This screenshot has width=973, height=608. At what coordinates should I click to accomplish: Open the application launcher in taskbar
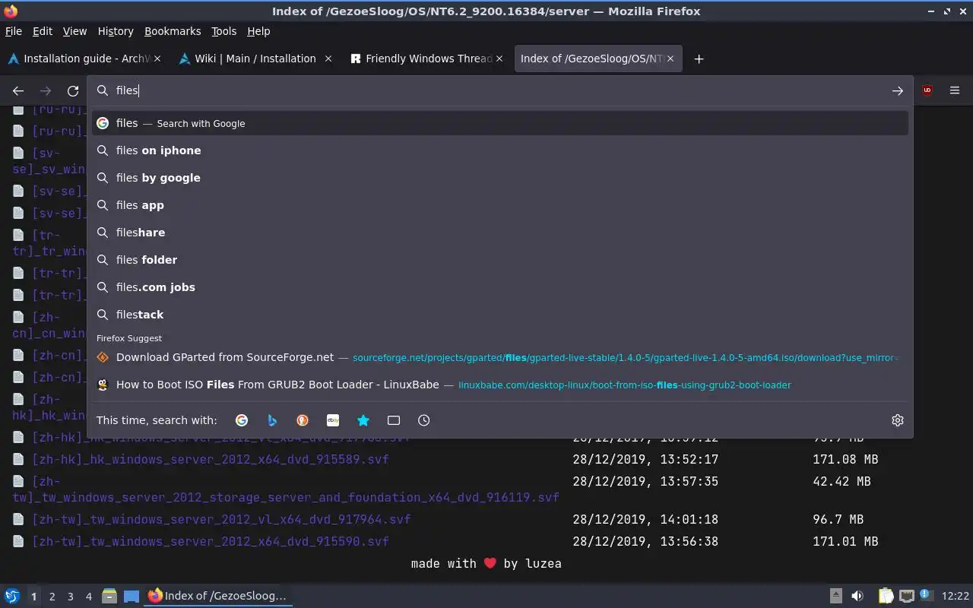(11, 596)
